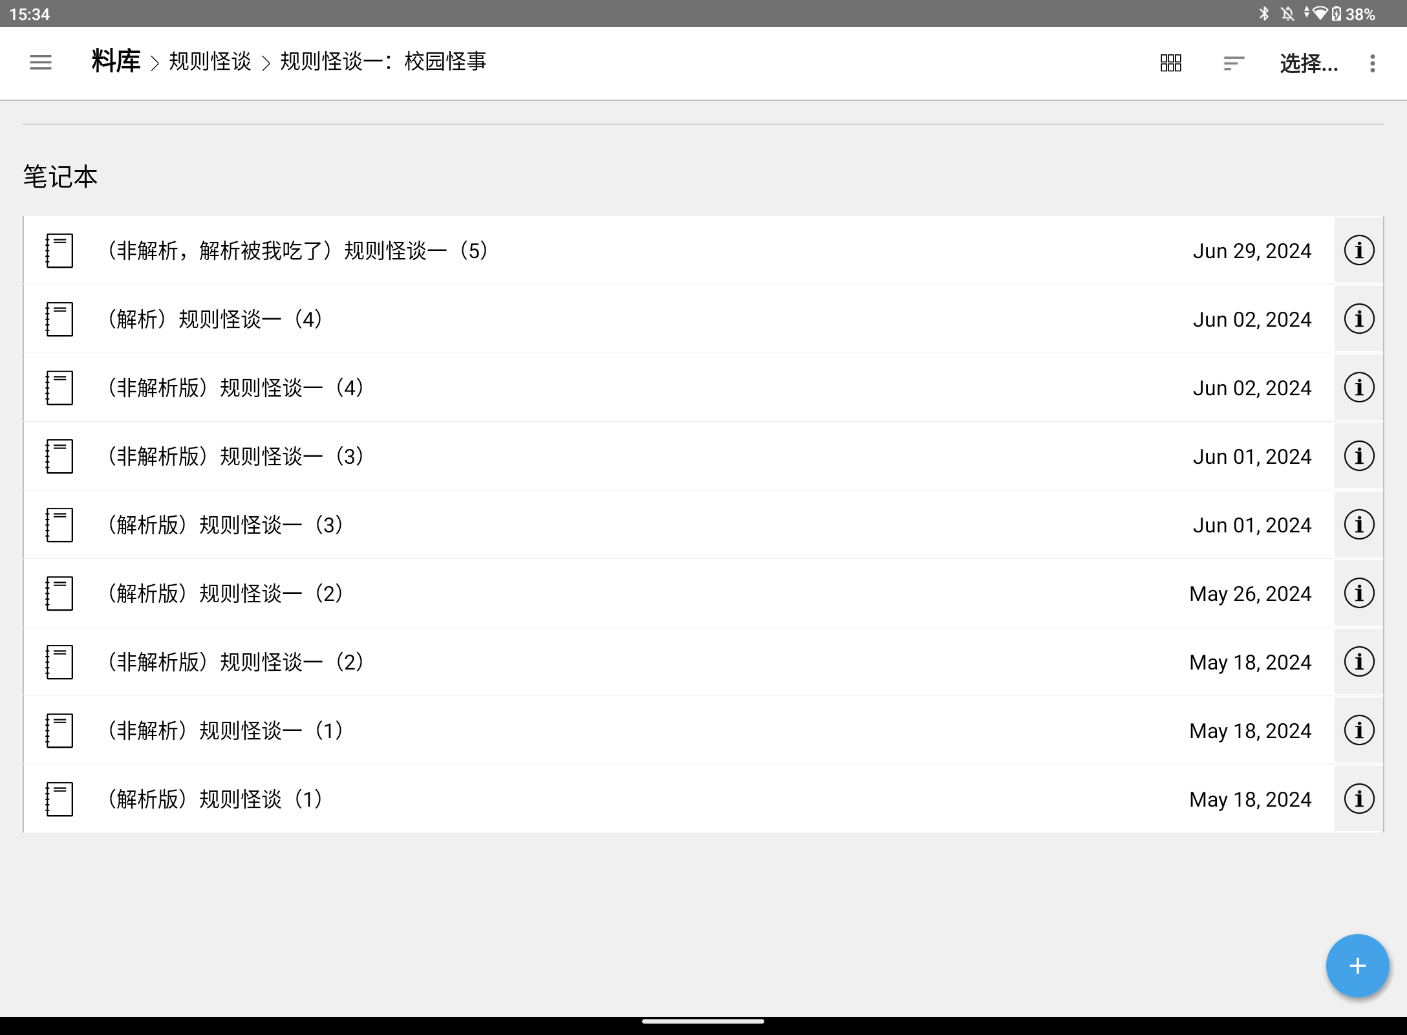
Task: Open notebook （解析版）规则怪谈一（2）
Action: point(679,593)
